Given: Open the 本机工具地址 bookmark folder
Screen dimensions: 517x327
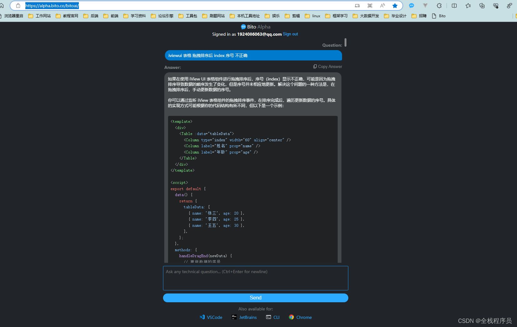Looking at the screenshot, I should tap(245, 16).
